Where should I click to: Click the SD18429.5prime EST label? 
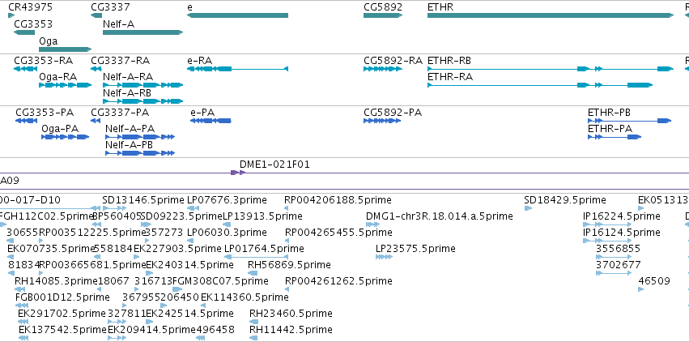point(564,200)
